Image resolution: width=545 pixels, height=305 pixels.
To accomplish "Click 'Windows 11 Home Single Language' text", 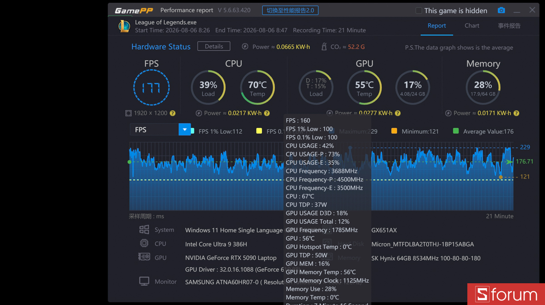I will point(234,230).
